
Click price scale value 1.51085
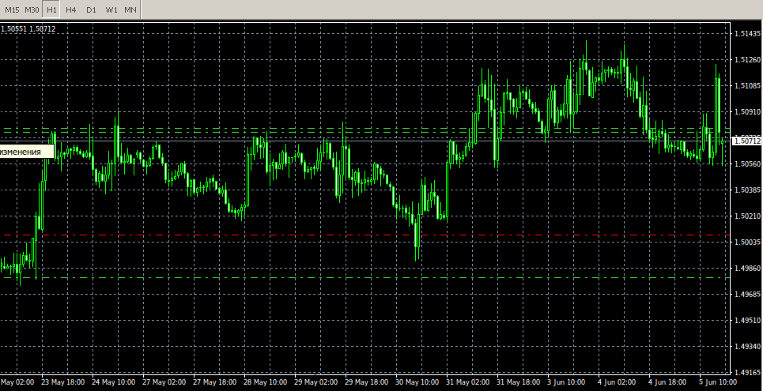click(x=747, y=86)
